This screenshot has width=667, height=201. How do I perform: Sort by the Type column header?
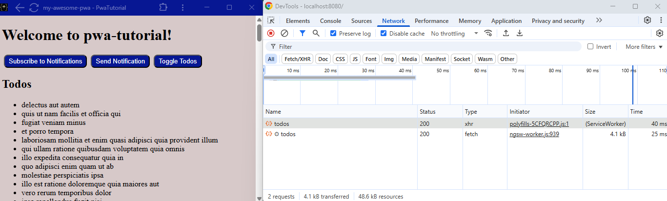point(485,112)
